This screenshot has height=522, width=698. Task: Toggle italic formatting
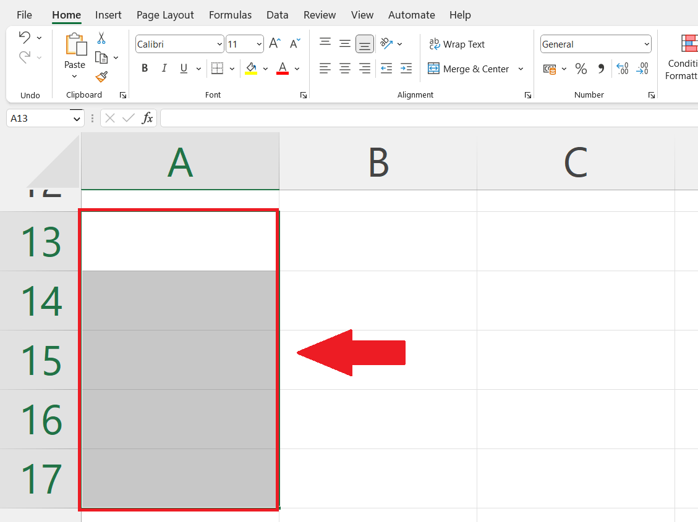tap(164, 68)
